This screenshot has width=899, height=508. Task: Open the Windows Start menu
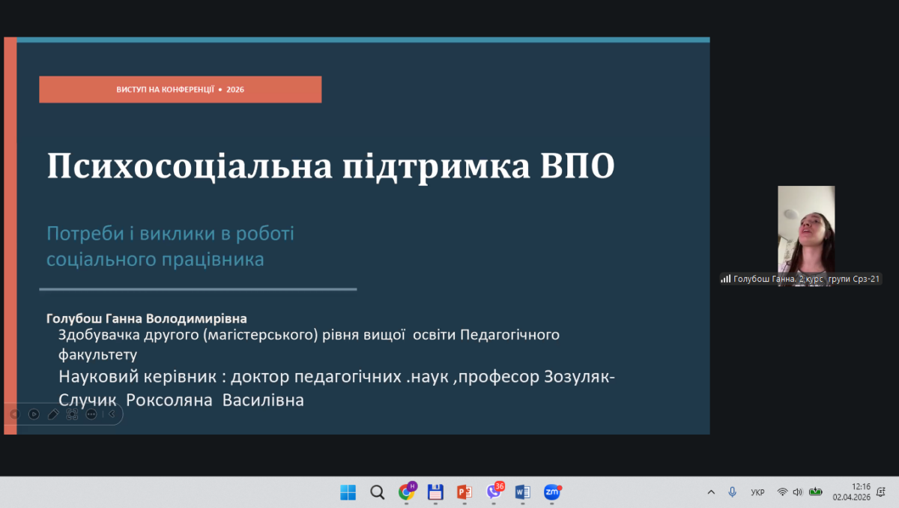coord(348,492)
